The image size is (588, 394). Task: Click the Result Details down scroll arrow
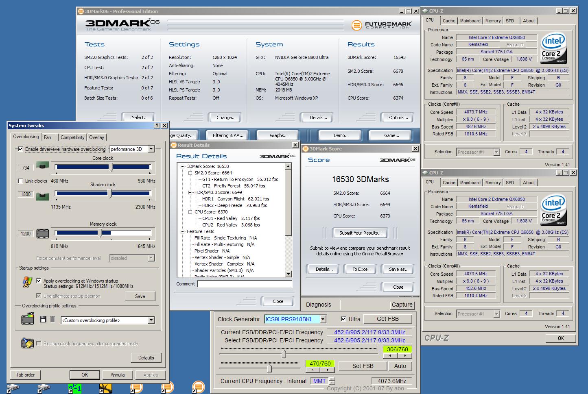pyautogui.click(x=288, y=274)
